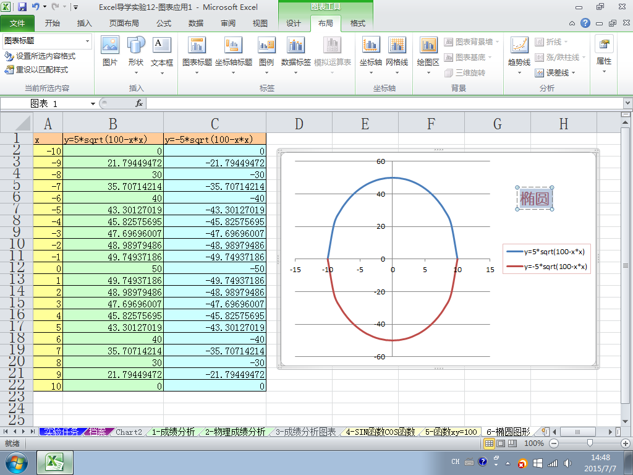This screenshot has width=633, height=475.
Task: Open the 5-函数xy=100 sheet tab
Action: coord(451,432)
